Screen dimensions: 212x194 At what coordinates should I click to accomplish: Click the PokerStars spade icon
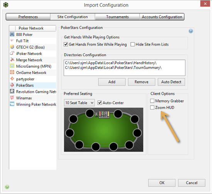(x=12, y=85)
